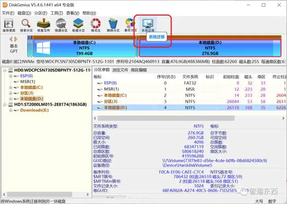Collapse the HD1 ST2000LM015 disk node
The width and height of the screenshot is (287, 204).
coord(5,105)
